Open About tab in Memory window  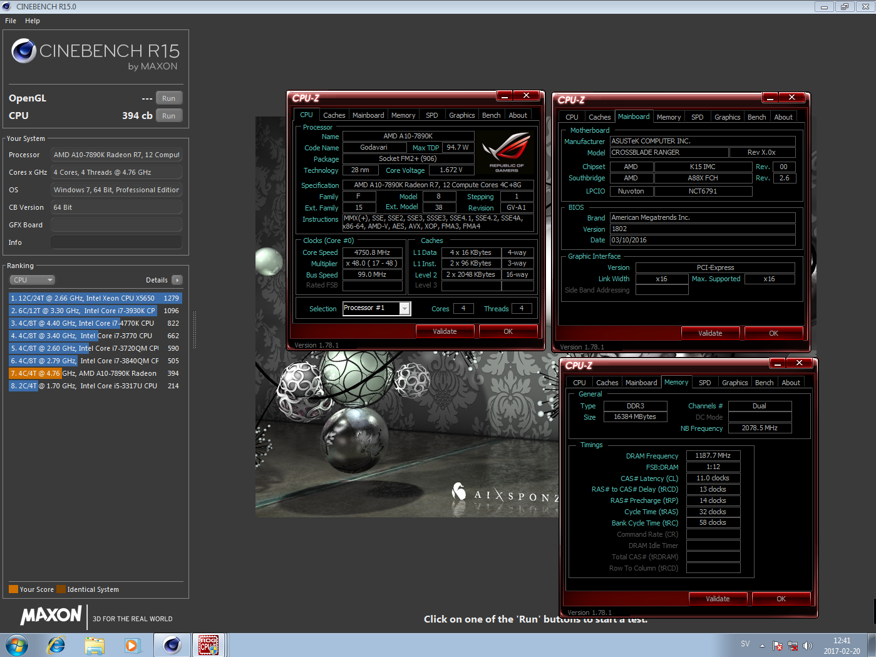pyautogui.click(x=791, y=383)
